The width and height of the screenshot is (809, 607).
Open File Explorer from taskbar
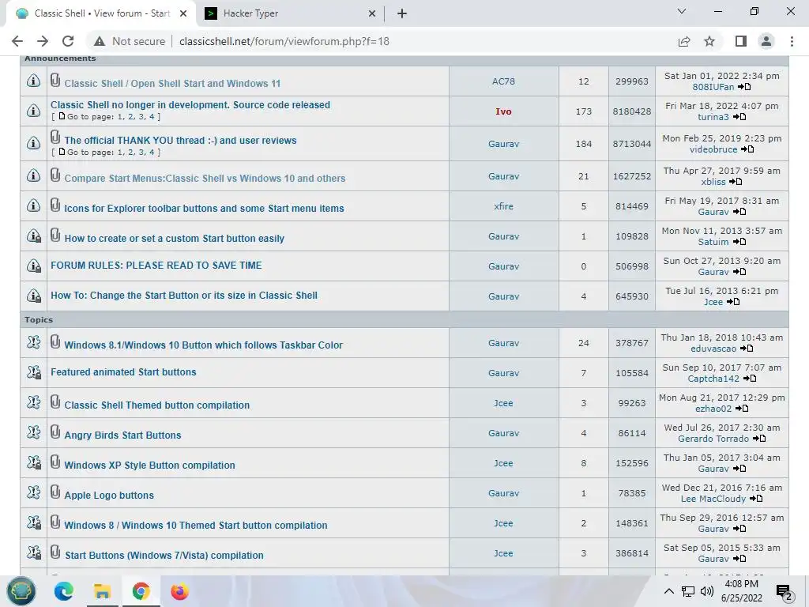point(102,591)
